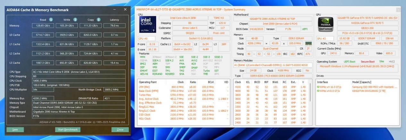Click the green status icon for NVMe x4 8.0 GT/s

[318, 91]
